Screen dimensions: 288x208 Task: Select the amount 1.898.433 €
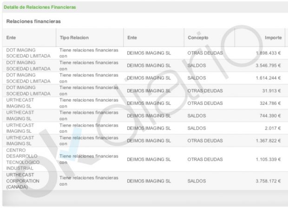coord(268,53)
